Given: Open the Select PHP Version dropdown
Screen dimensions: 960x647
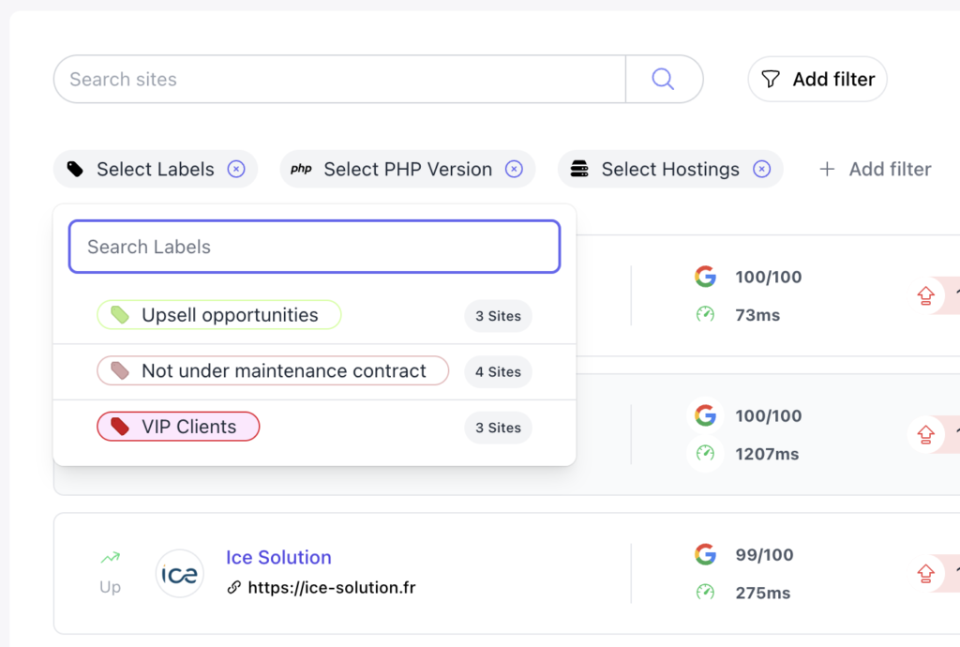Looking at the screenshot, I should (x=407, y=169).
